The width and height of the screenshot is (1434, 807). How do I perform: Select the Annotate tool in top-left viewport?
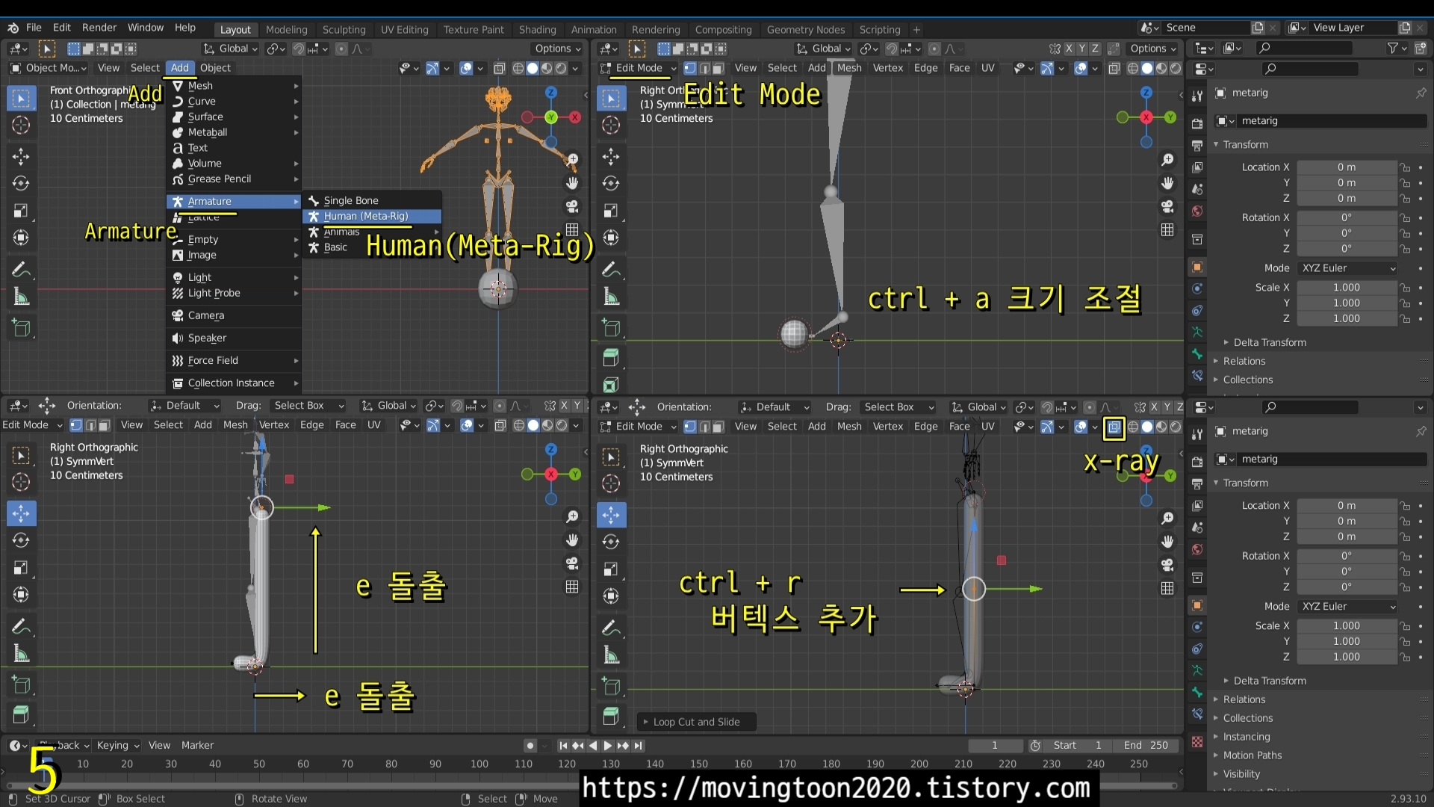click(21, 269)
